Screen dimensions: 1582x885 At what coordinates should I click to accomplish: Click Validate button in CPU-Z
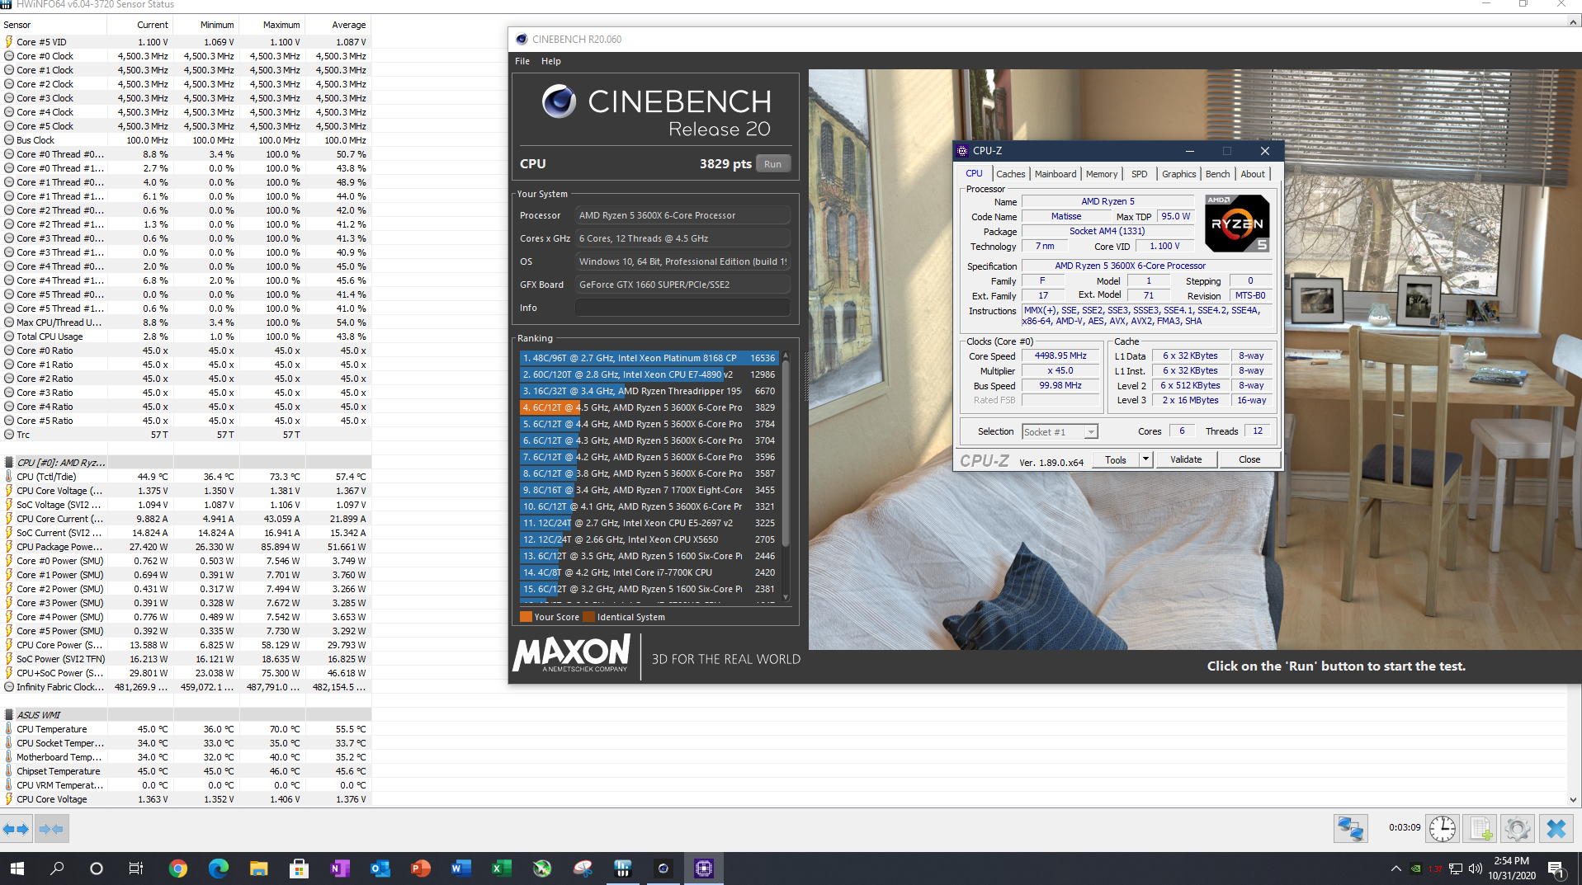pyautogui.click(x=1186, y=459)
